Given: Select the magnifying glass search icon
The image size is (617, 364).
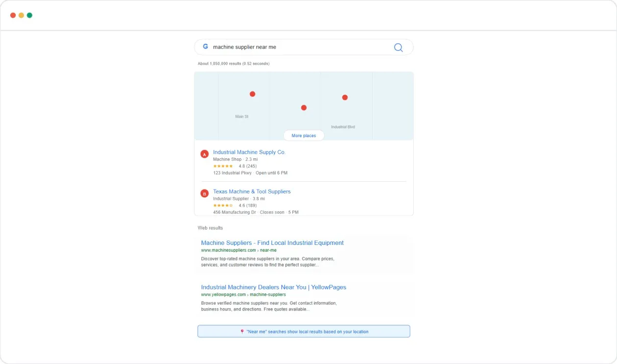Looking at the screenshot, I should point(398,47).
